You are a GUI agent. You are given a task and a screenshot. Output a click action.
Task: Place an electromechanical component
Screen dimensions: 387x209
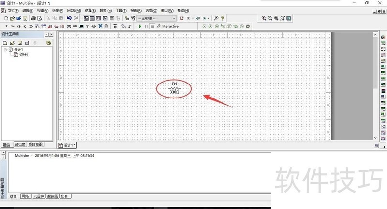point(94,26)
